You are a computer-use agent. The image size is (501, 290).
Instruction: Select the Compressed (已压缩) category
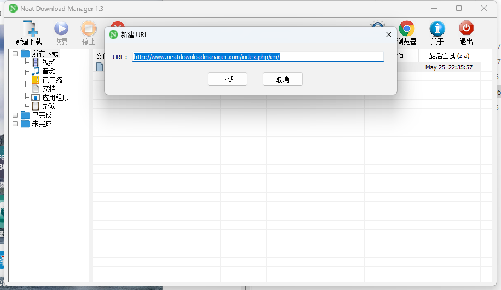click(x=52, y=80)
